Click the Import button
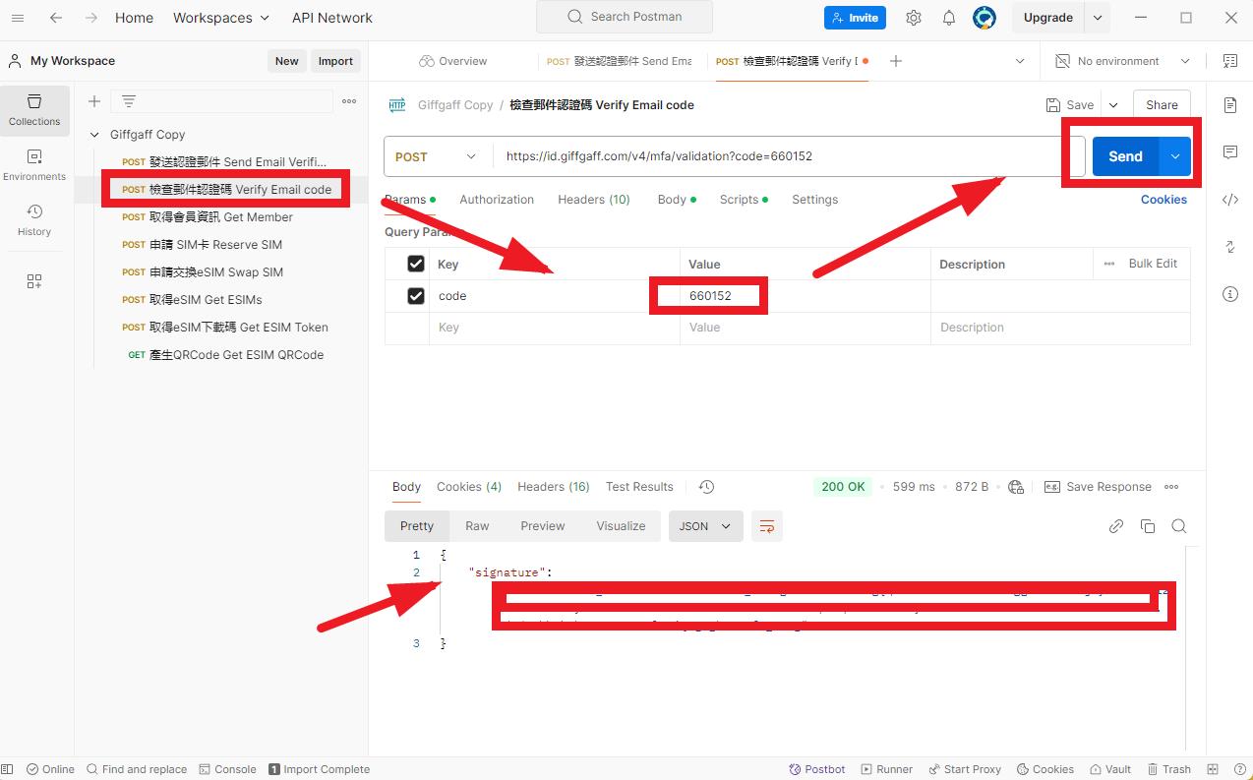 click(335, 61)
